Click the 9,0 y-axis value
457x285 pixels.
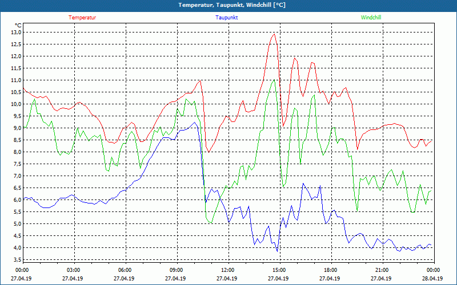tap(18, 128)
